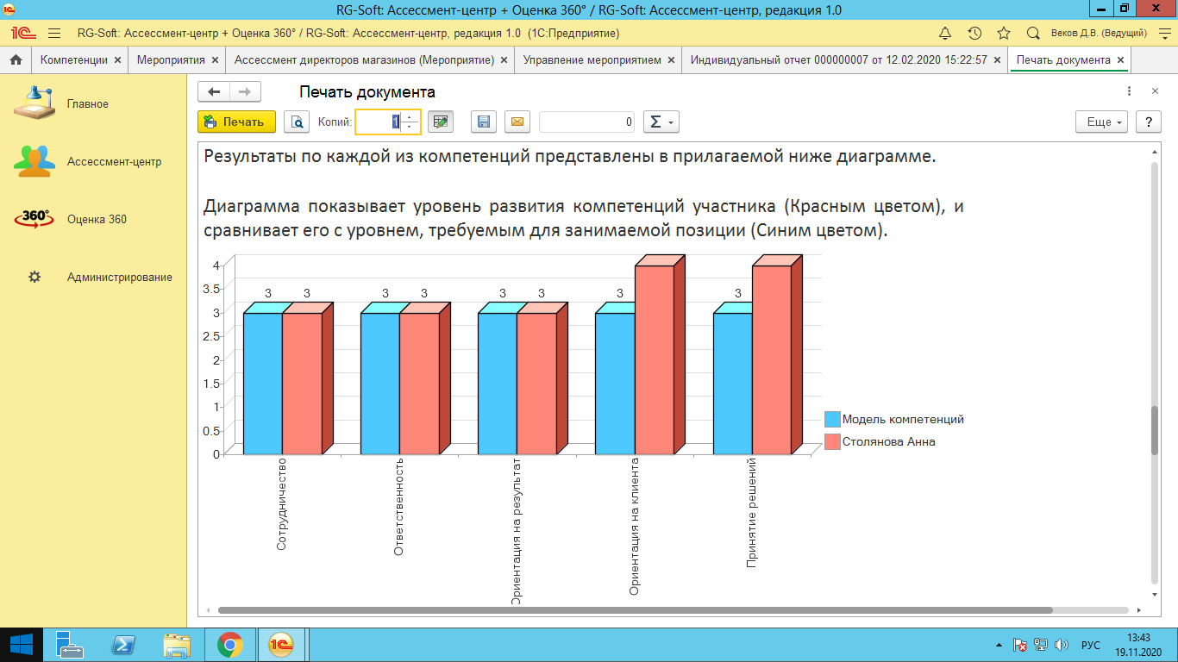
Task: Click the vertical scrollbar thumb of the document
Action: [1155, 429]
